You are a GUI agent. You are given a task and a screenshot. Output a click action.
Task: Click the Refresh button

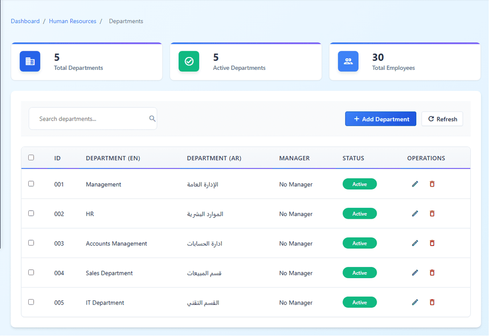pyautogui.click(x=442, y=119)
